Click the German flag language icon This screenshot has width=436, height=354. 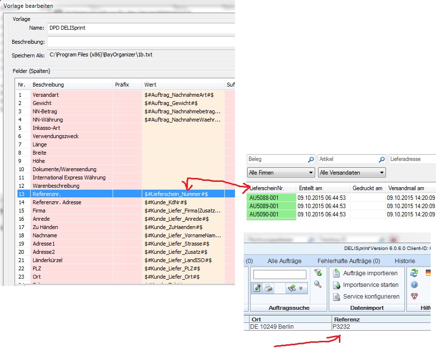click(x=428, y=273)
